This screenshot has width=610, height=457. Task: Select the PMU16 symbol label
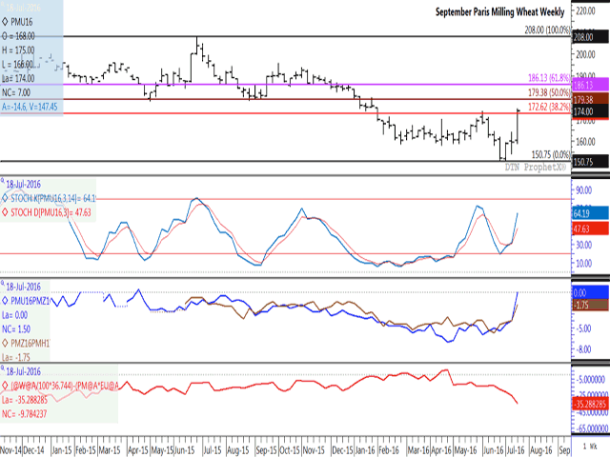(21, 22)
